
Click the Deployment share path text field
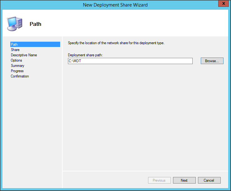coord(130,61)
